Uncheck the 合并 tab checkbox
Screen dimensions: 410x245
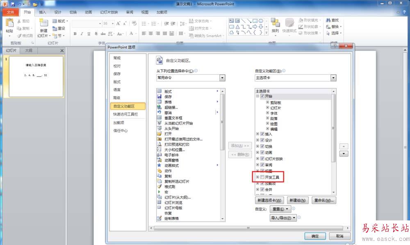pos(262,189)
